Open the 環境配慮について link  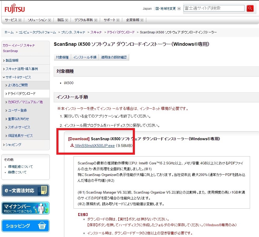tap(21, 167)
